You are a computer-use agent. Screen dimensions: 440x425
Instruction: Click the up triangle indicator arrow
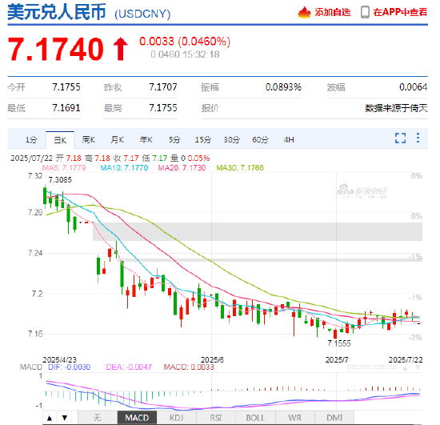click(x=50, y=418)
